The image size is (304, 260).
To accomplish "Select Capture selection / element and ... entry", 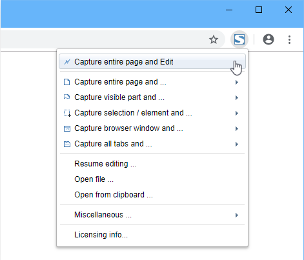I will pos(152,113).
